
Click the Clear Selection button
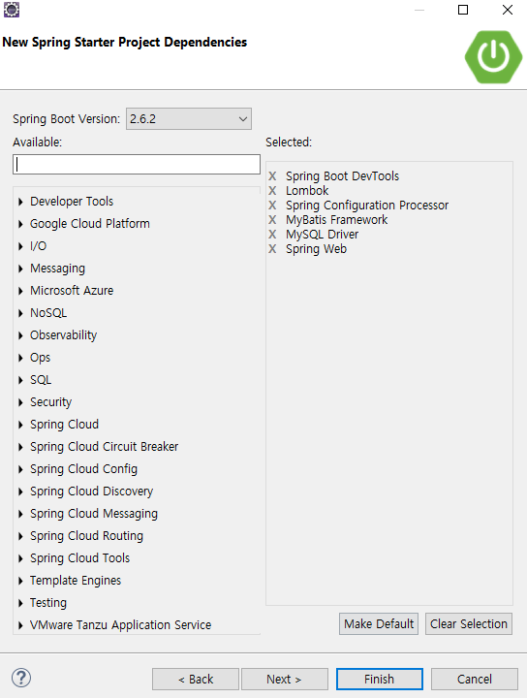469,623
